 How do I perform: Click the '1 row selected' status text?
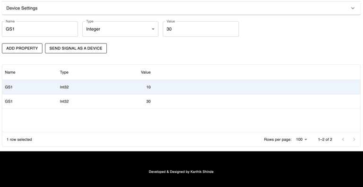coord(19,140)
